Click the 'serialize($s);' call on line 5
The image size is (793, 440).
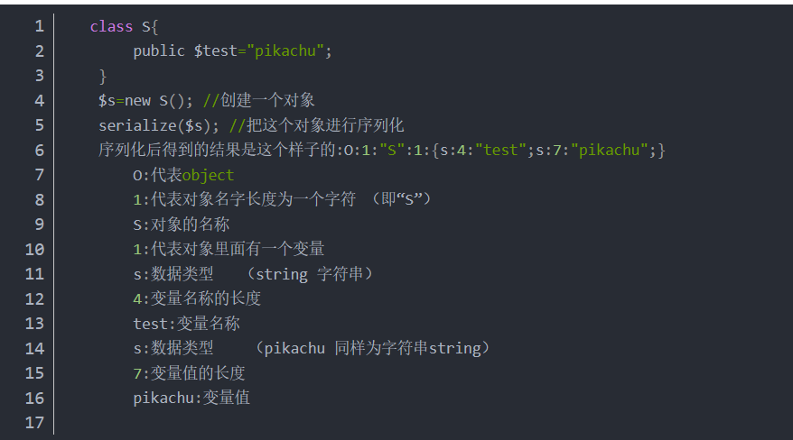(159, 125)
